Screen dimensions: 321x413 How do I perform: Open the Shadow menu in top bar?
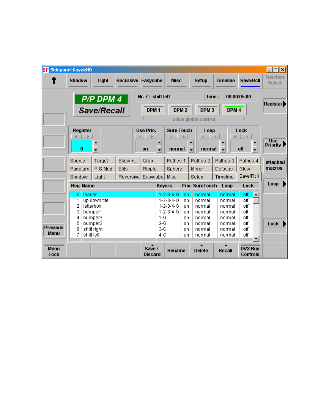click(x=78, y=81)
